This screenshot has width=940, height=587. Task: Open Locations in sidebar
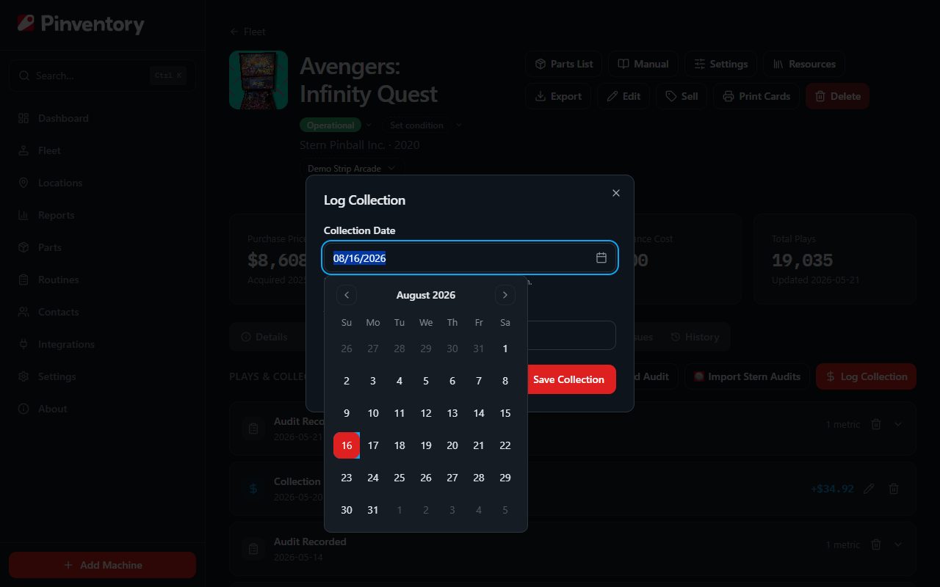tap(102, 183)
